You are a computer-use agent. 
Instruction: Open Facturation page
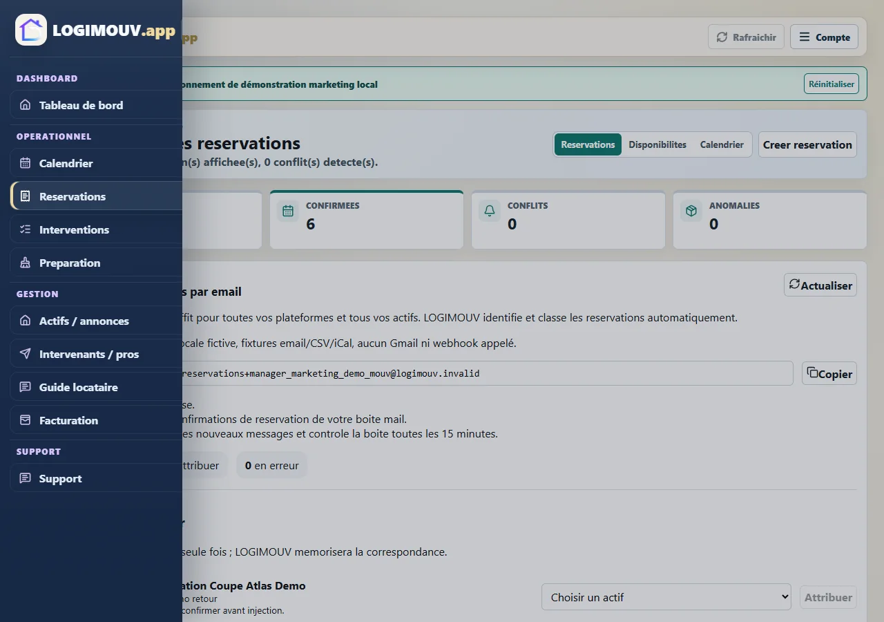(x=96, y=420)
